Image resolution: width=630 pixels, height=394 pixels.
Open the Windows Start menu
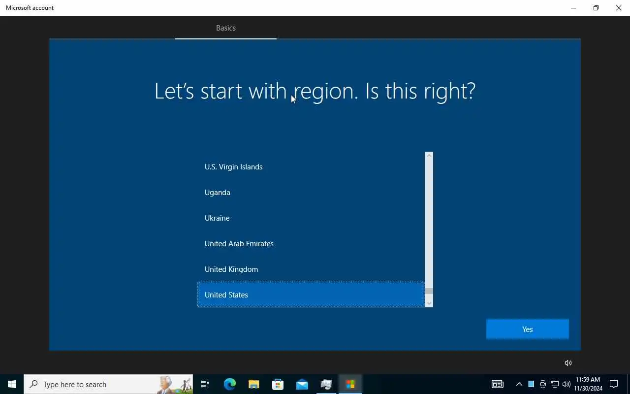pyautogui.click(x=12, y=384)
